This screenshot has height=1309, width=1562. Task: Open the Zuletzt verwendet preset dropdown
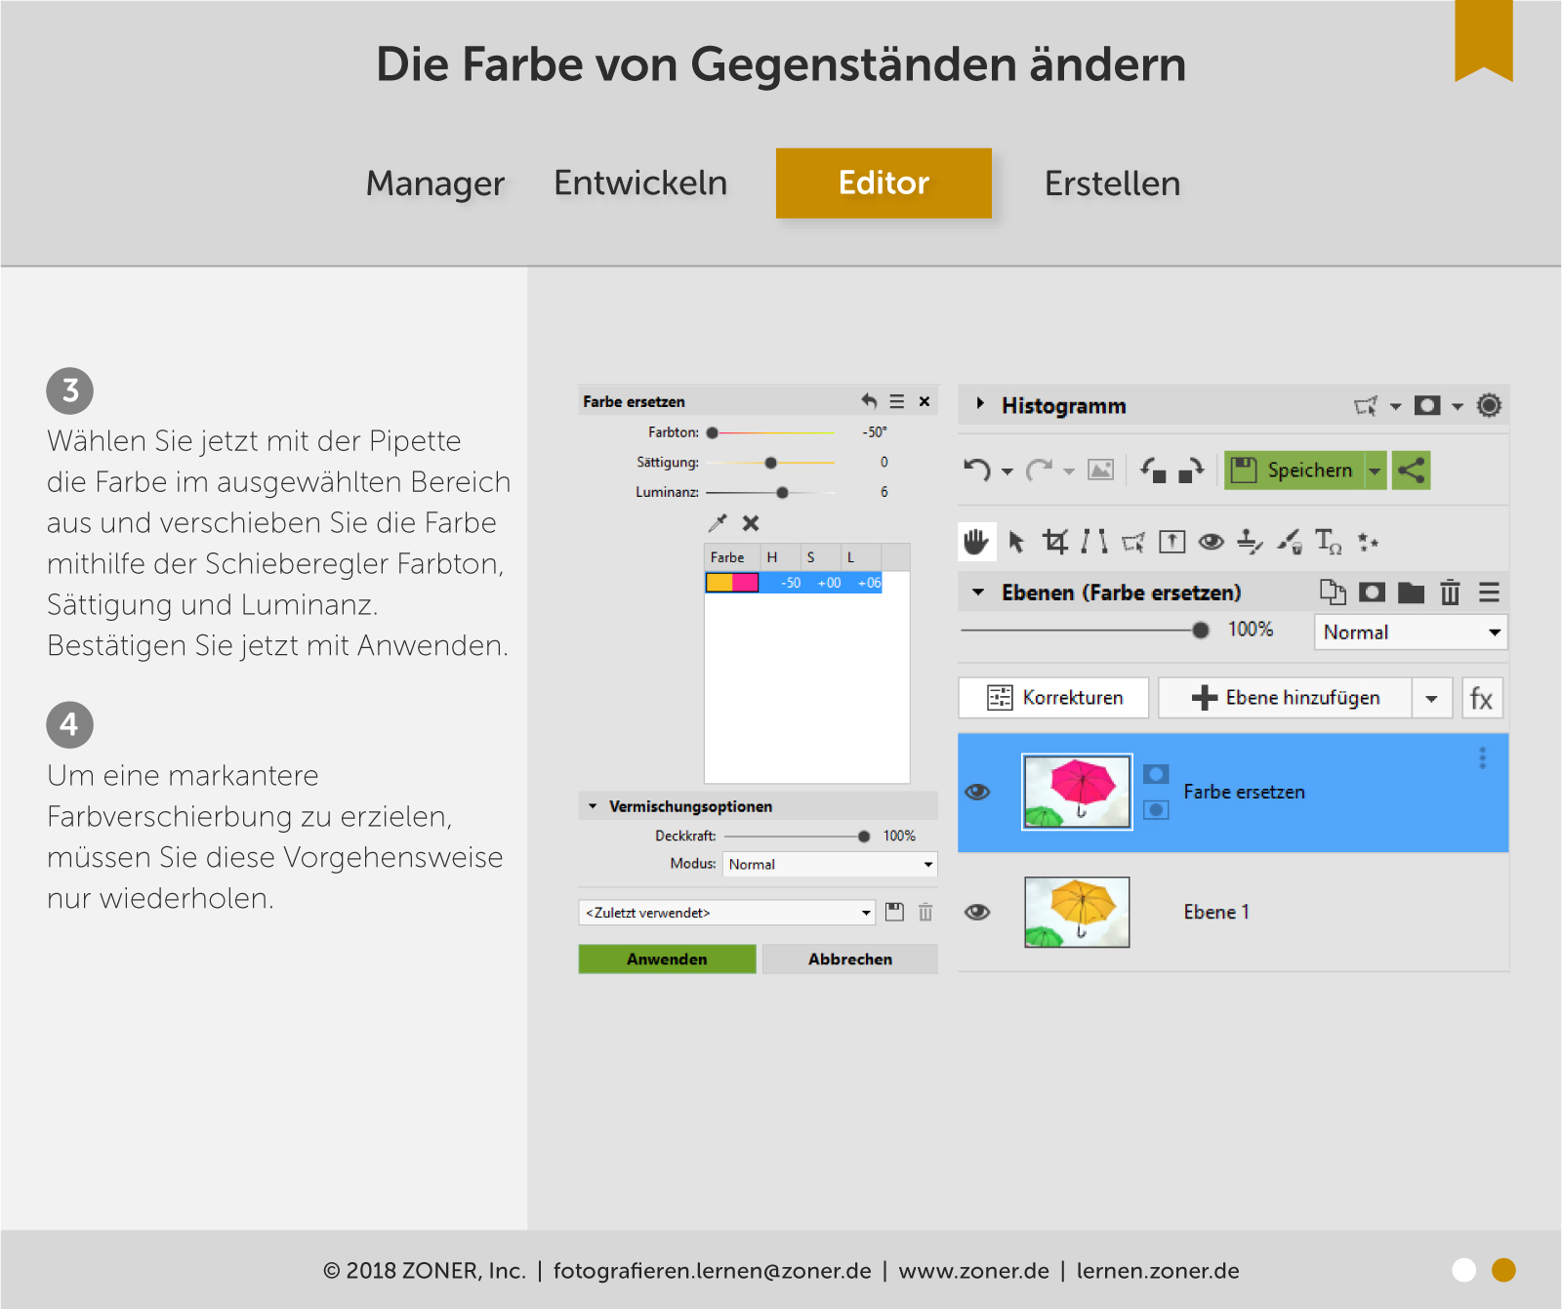(x=726, y=913)
